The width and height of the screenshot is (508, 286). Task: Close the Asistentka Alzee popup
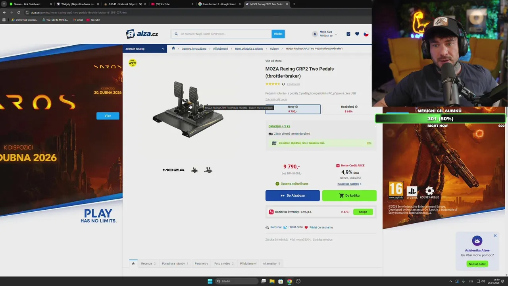[x=495, y=236]
